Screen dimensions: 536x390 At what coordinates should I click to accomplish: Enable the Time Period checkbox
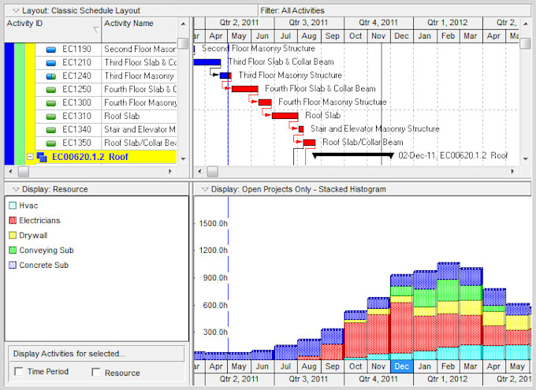click(18, 372)
